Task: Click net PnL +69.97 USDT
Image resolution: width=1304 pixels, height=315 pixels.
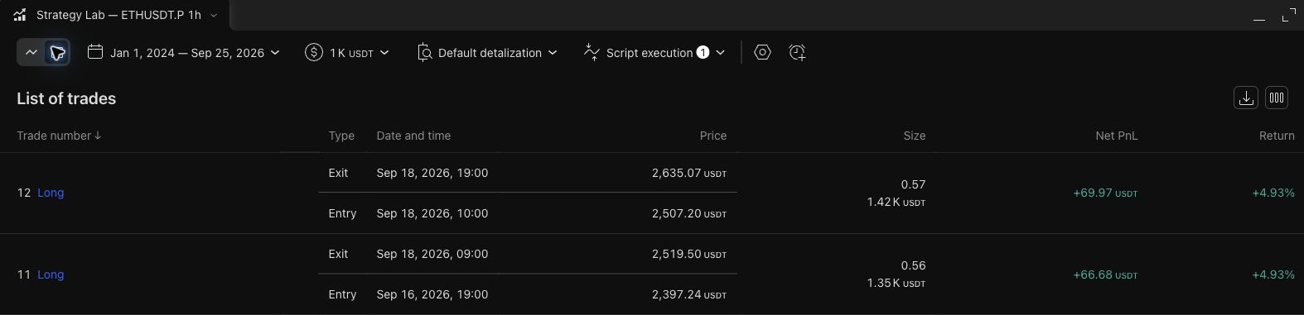Action: click(1105, 193)
